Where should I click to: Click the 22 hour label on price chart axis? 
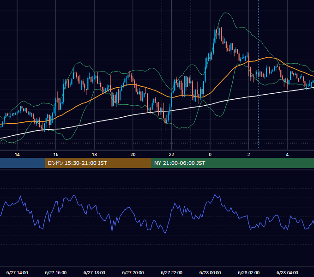[x=171, y=155]
